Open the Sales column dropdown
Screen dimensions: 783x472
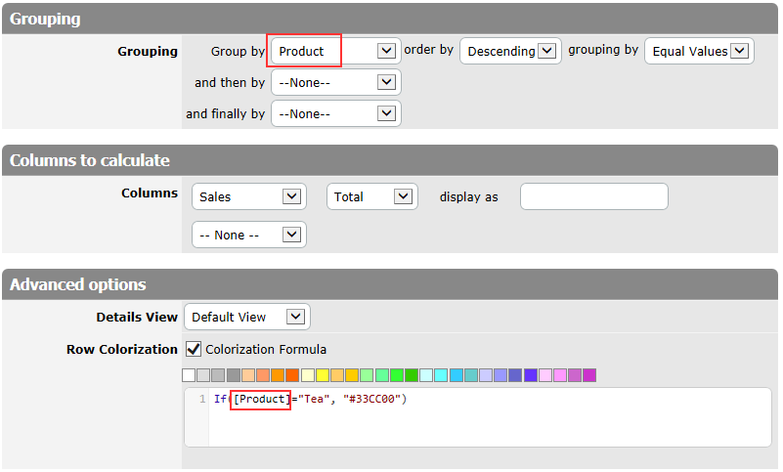pyautogui.click(x=249, y=196)
